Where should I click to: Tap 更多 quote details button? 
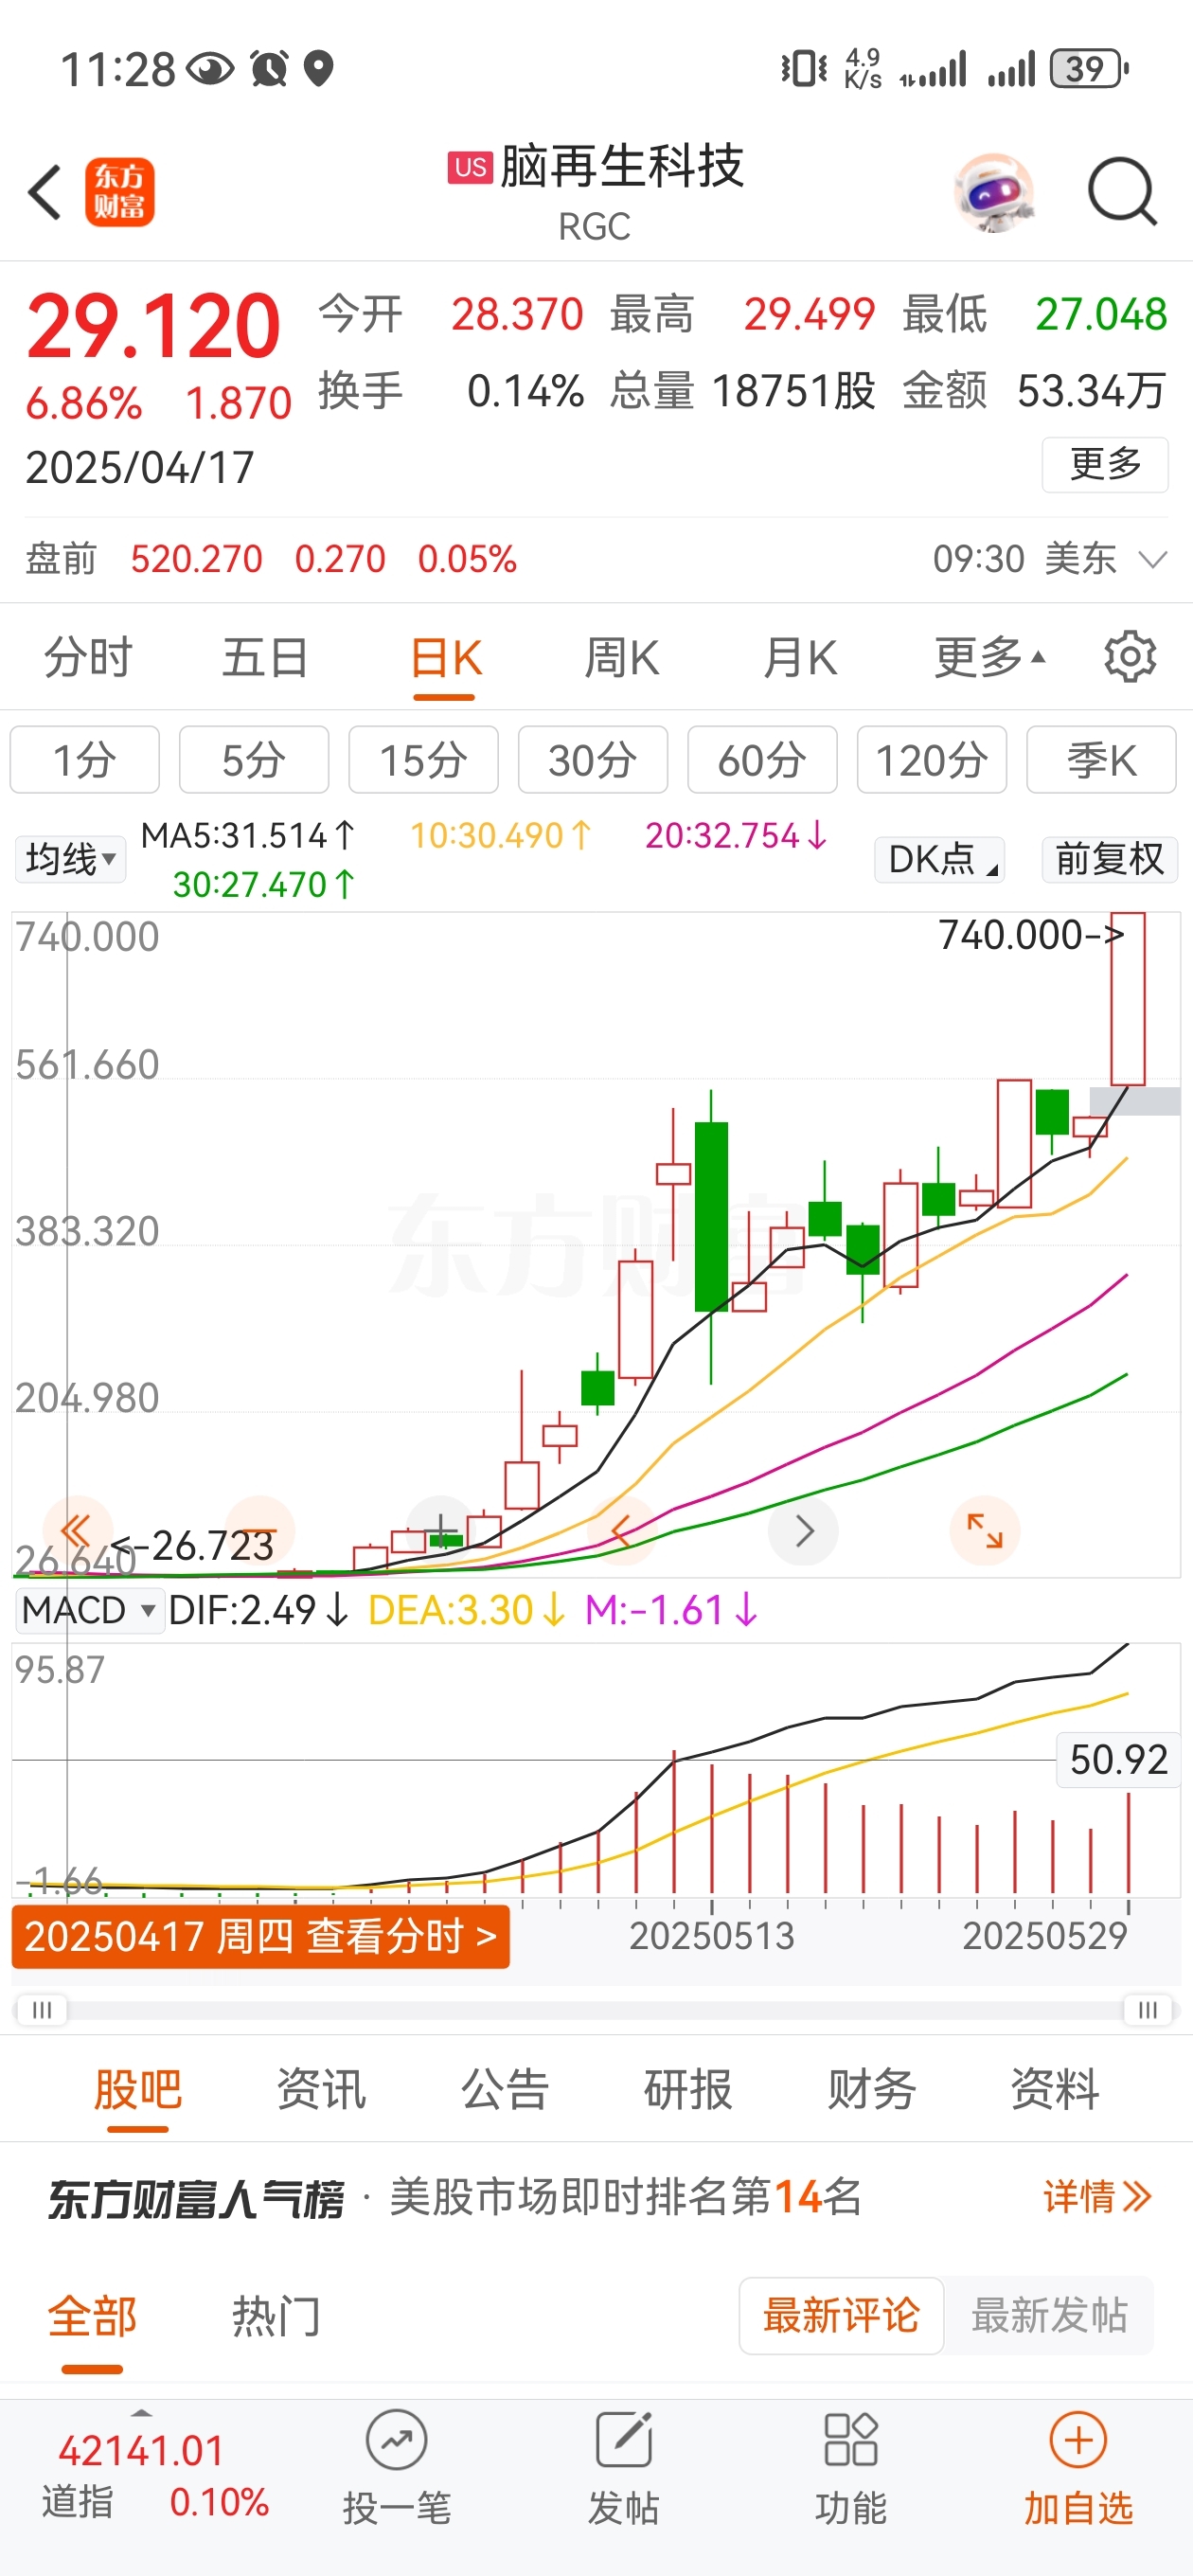click(1105, 464)
